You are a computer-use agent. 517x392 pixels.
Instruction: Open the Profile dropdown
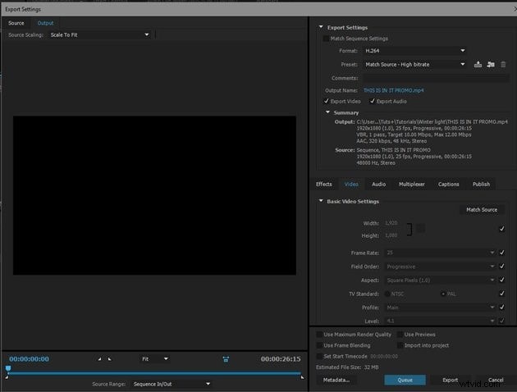pyautogui.click(x=440, y=308)
